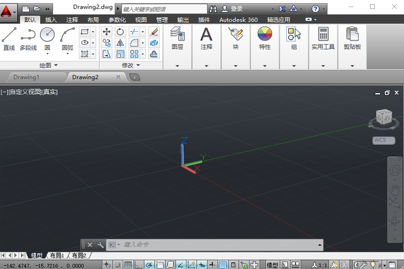Screen dimensions: 404x269
Task: Open the Annotate (注释) ribbon tab
Action: coord(72,20)
